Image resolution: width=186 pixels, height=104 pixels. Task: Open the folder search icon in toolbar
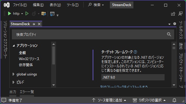coord(44,14)
